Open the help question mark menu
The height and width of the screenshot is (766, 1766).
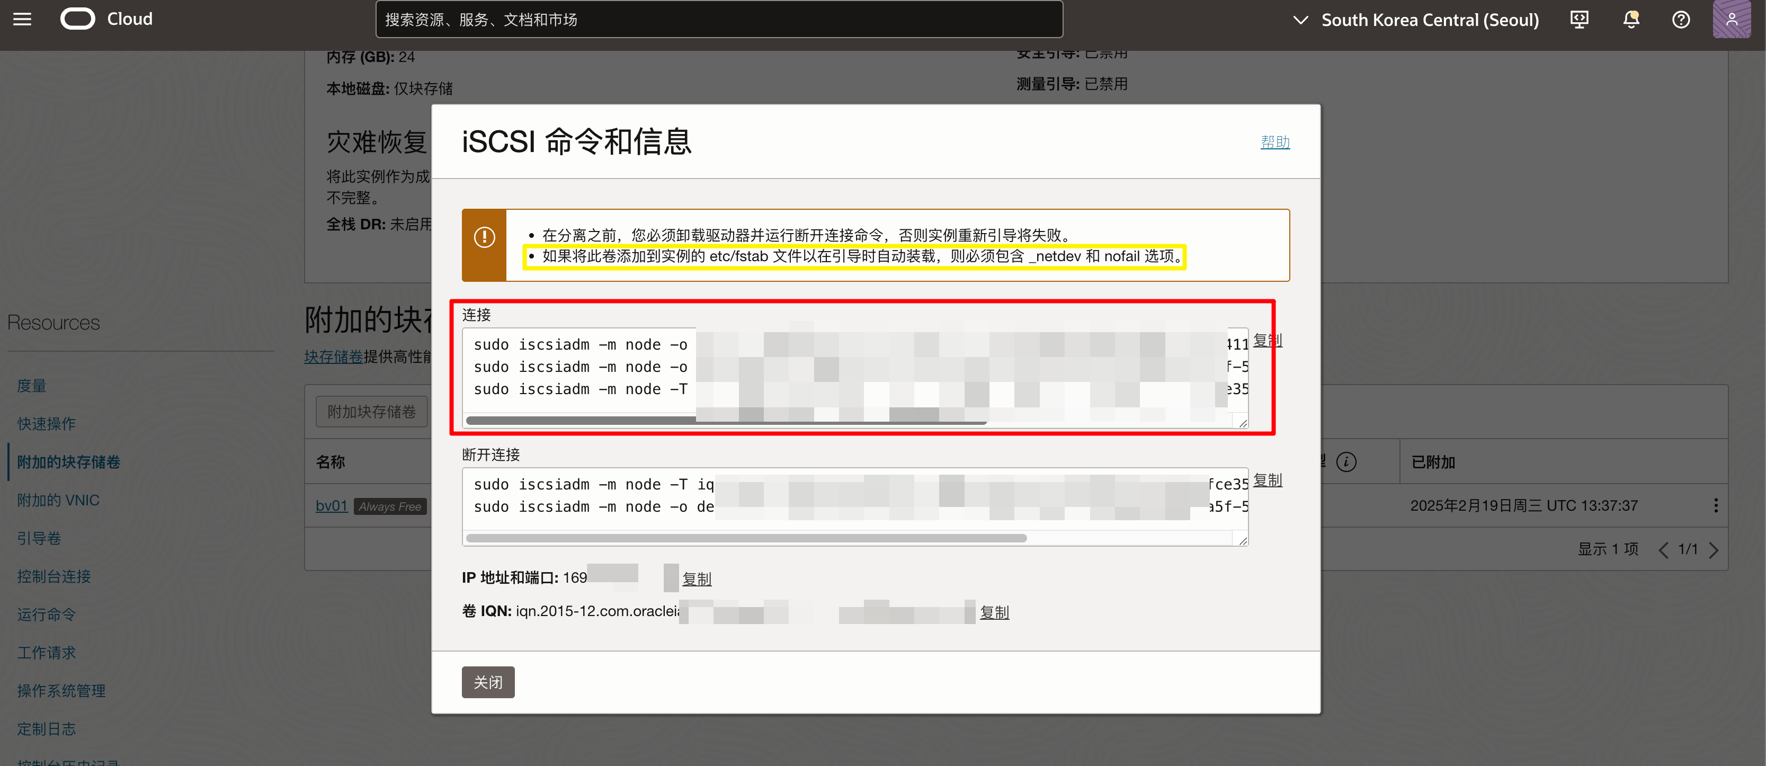[1680, 19]
